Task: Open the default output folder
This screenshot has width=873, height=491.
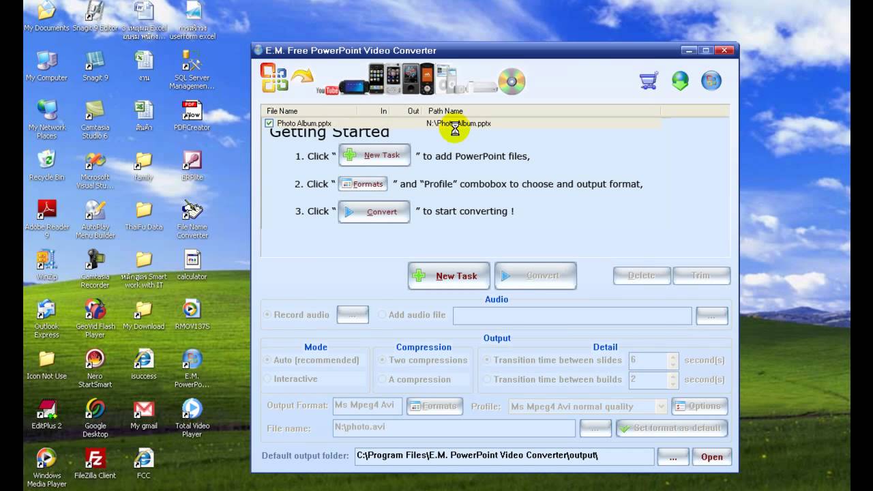Action: point(711,457)
